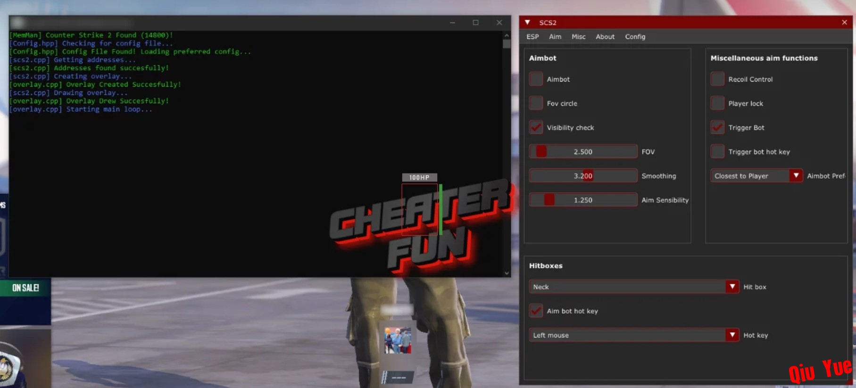
Task: Enable the Trigger bot hot key checkbox
Action: point(717,151)
